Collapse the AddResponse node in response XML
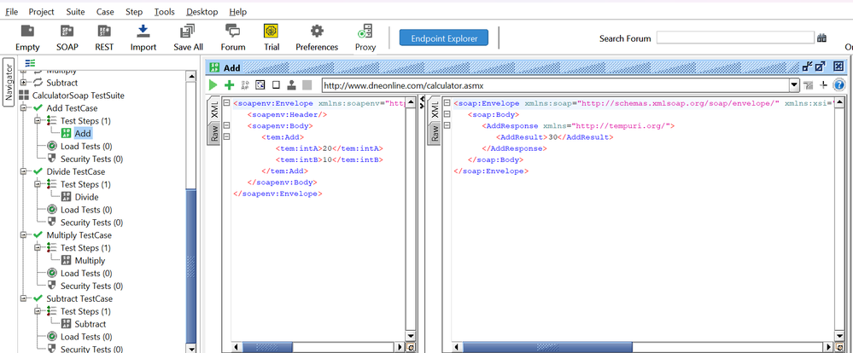The width and height of the screenshot is (853, 353). coord(447,126)
